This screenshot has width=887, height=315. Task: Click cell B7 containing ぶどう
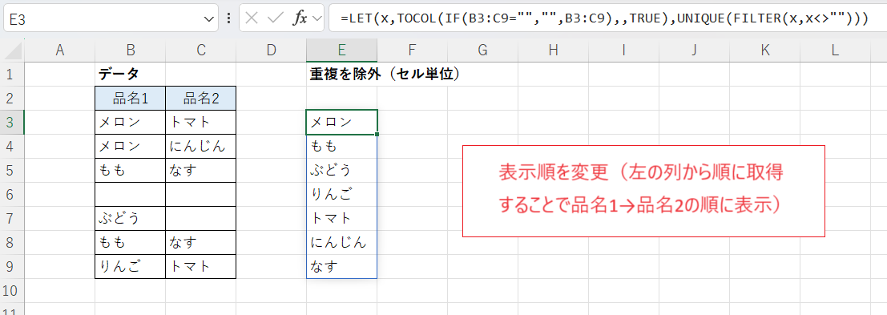[130, 218]
